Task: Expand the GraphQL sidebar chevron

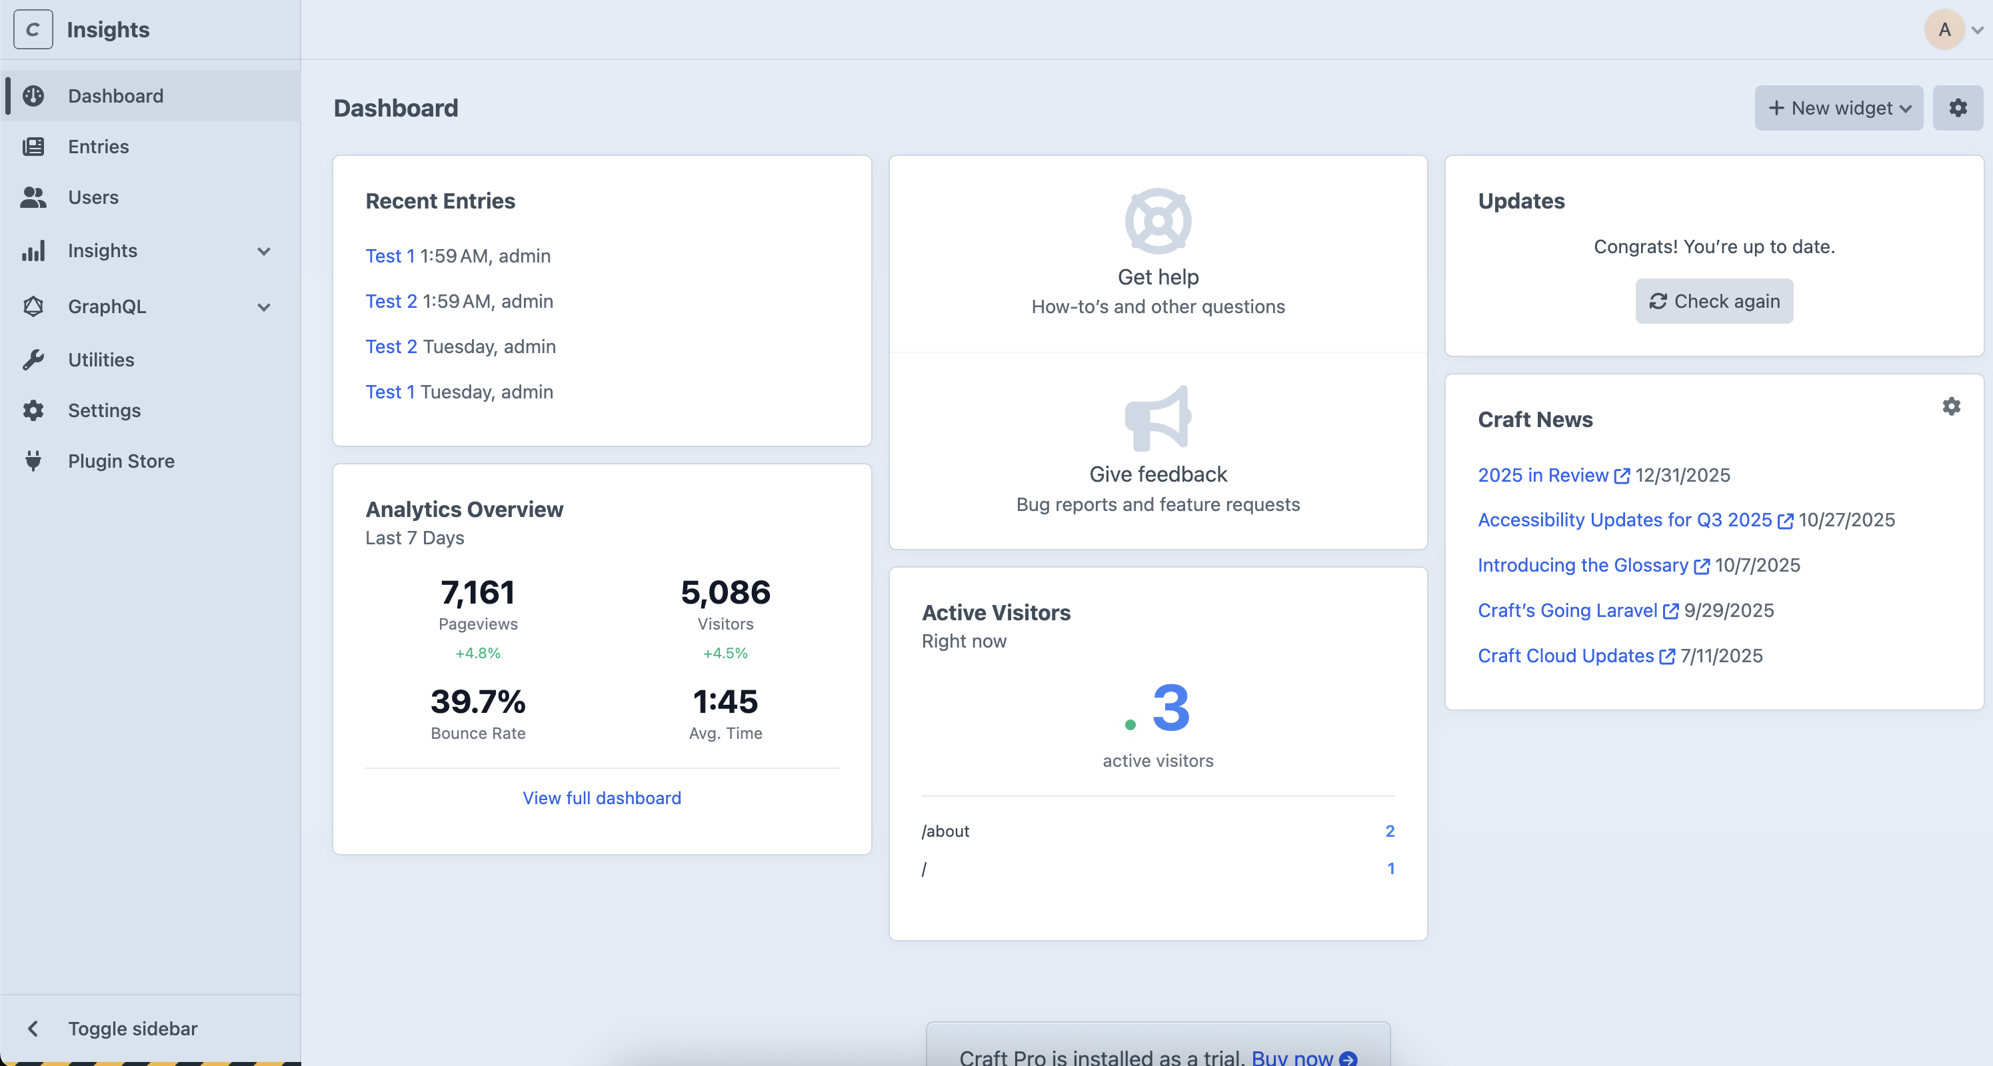Action: [x=264, y=306]
